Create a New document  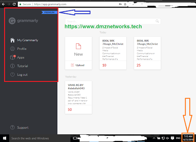[x=78, y=49]
